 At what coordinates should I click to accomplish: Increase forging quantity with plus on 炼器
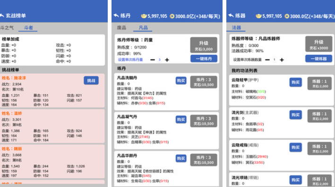coord(282,60)
